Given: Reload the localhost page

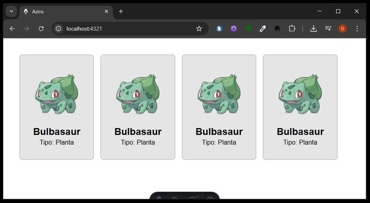Looking at the screenshot, I should click(41, 29).
